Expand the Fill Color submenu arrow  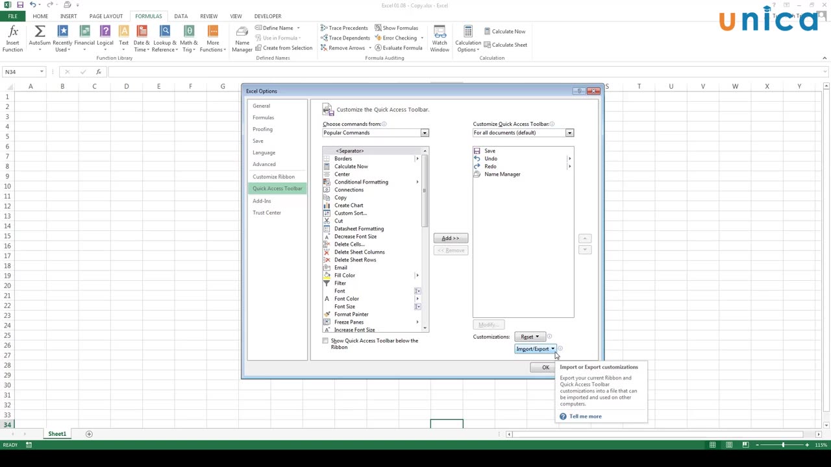417,276
